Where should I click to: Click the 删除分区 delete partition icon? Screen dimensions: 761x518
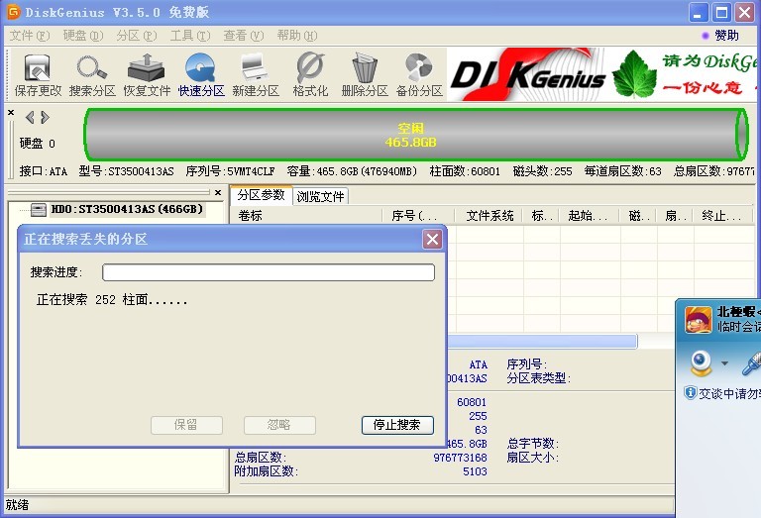point(365,73)
